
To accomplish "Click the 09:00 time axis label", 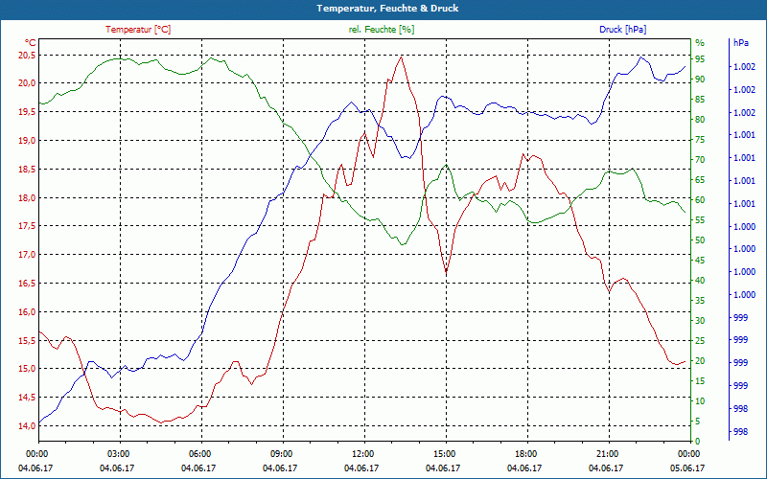I will click(280, 453).
